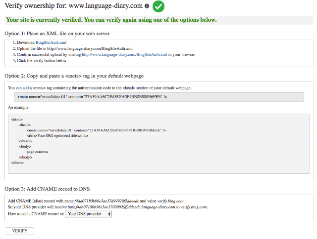The image size is (317, 239).
Task: Click the CNAME name value f4da07180b96e3ae37d99929f2ddeedc
Action: [x=107, y=201]
